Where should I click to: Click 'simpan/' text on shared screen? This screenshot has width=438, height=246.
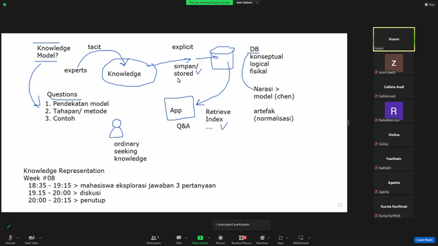coord(186,66)
